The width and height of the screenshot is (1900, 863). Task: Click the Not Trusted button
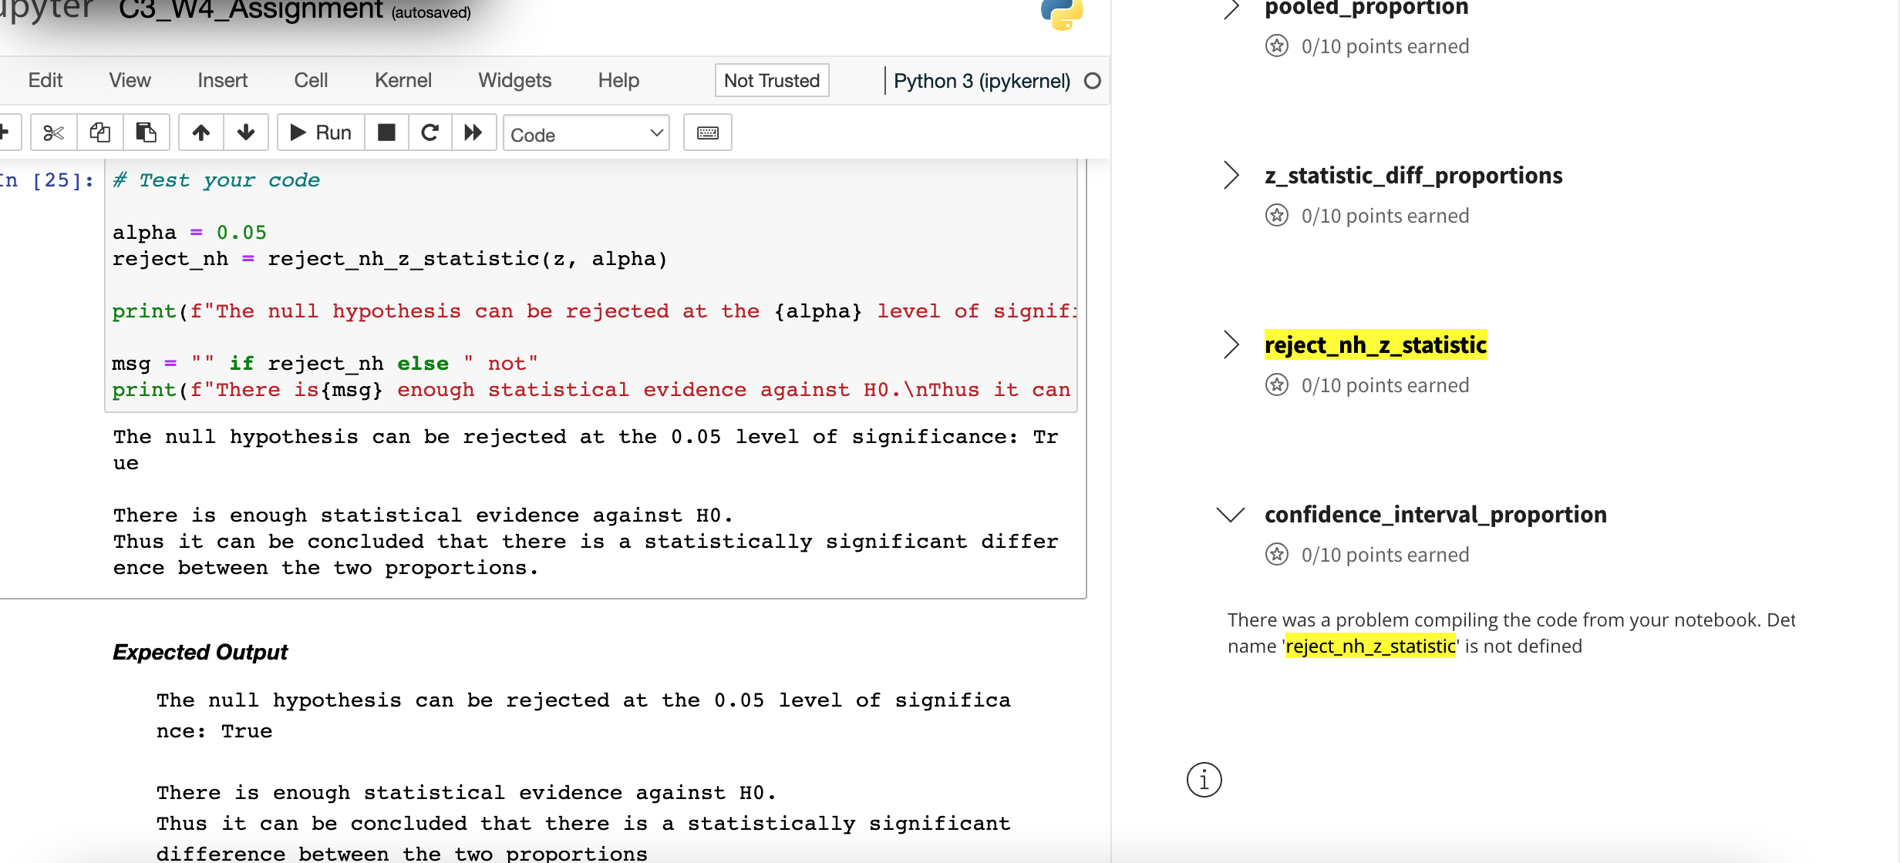771,81
